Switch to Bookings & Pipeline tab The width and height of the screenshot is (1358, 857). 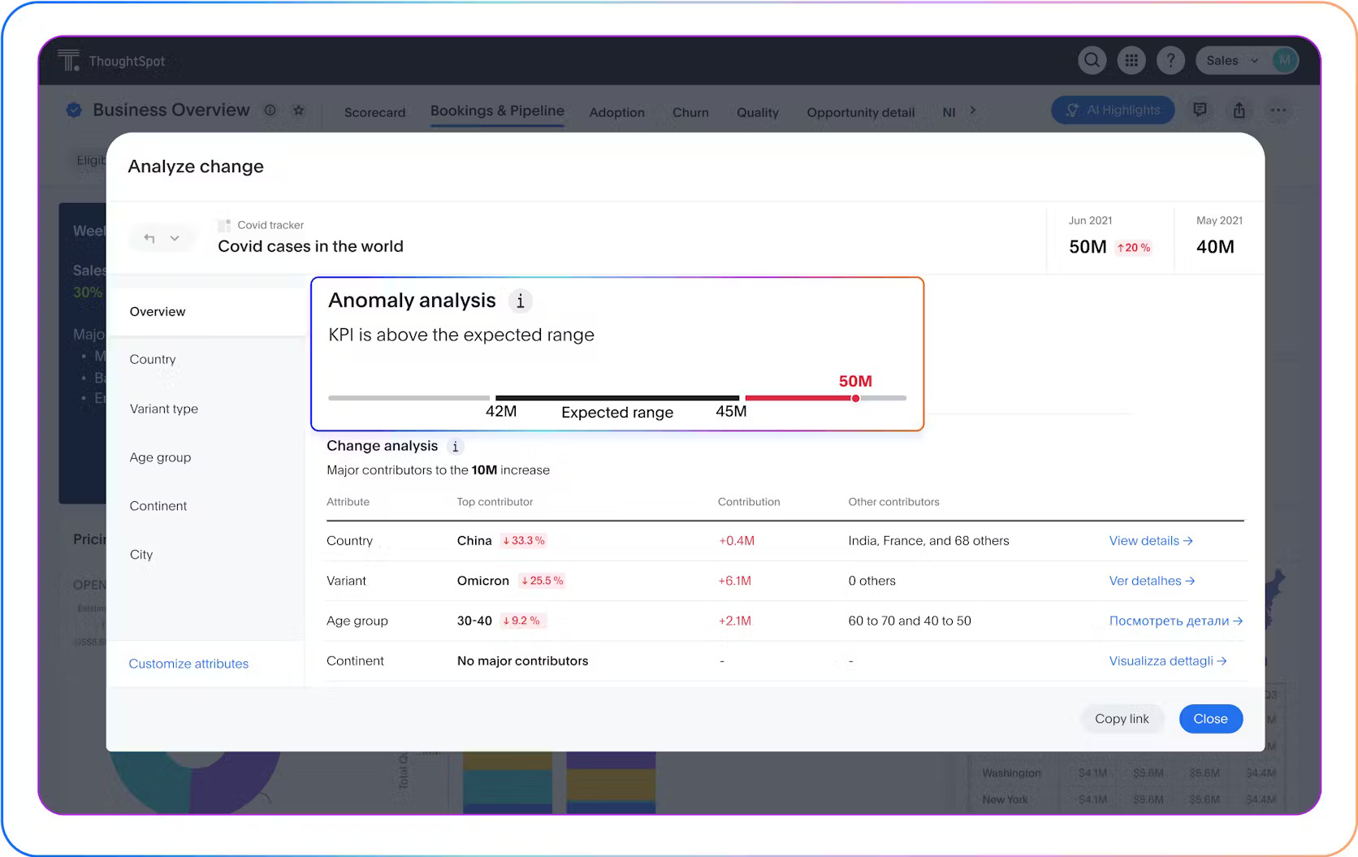click(x=497, y=111)
